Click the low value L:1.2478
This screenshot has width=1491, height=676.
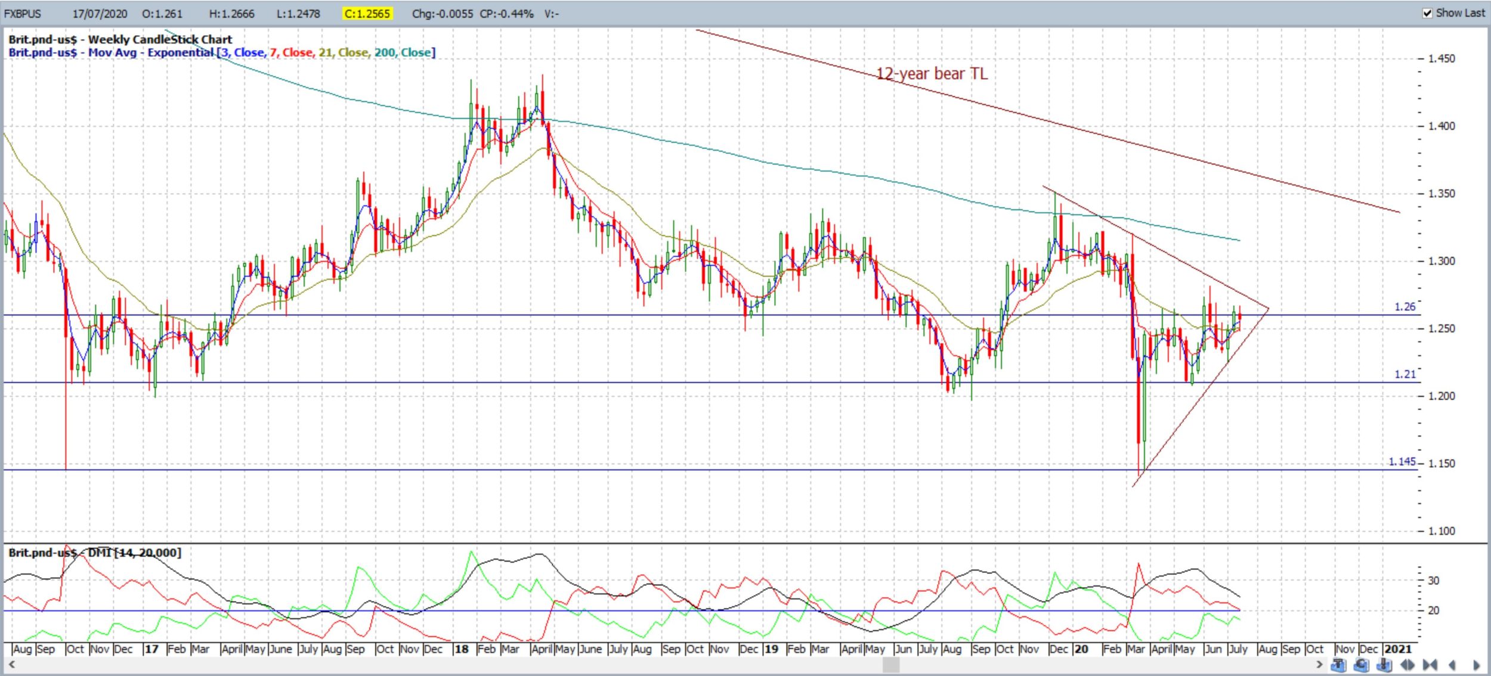[298, 13]
